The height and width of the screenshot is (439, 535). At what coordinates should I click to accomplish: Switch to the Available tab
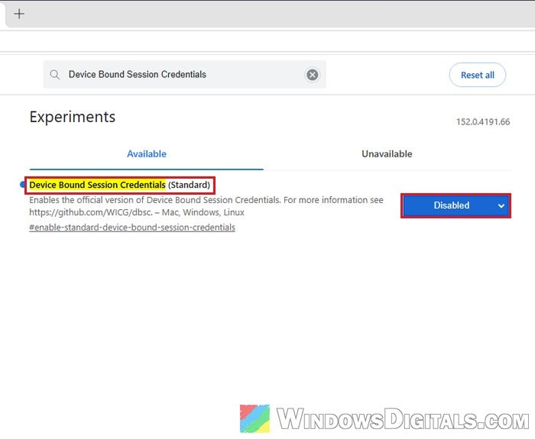(x=147, y=154)
